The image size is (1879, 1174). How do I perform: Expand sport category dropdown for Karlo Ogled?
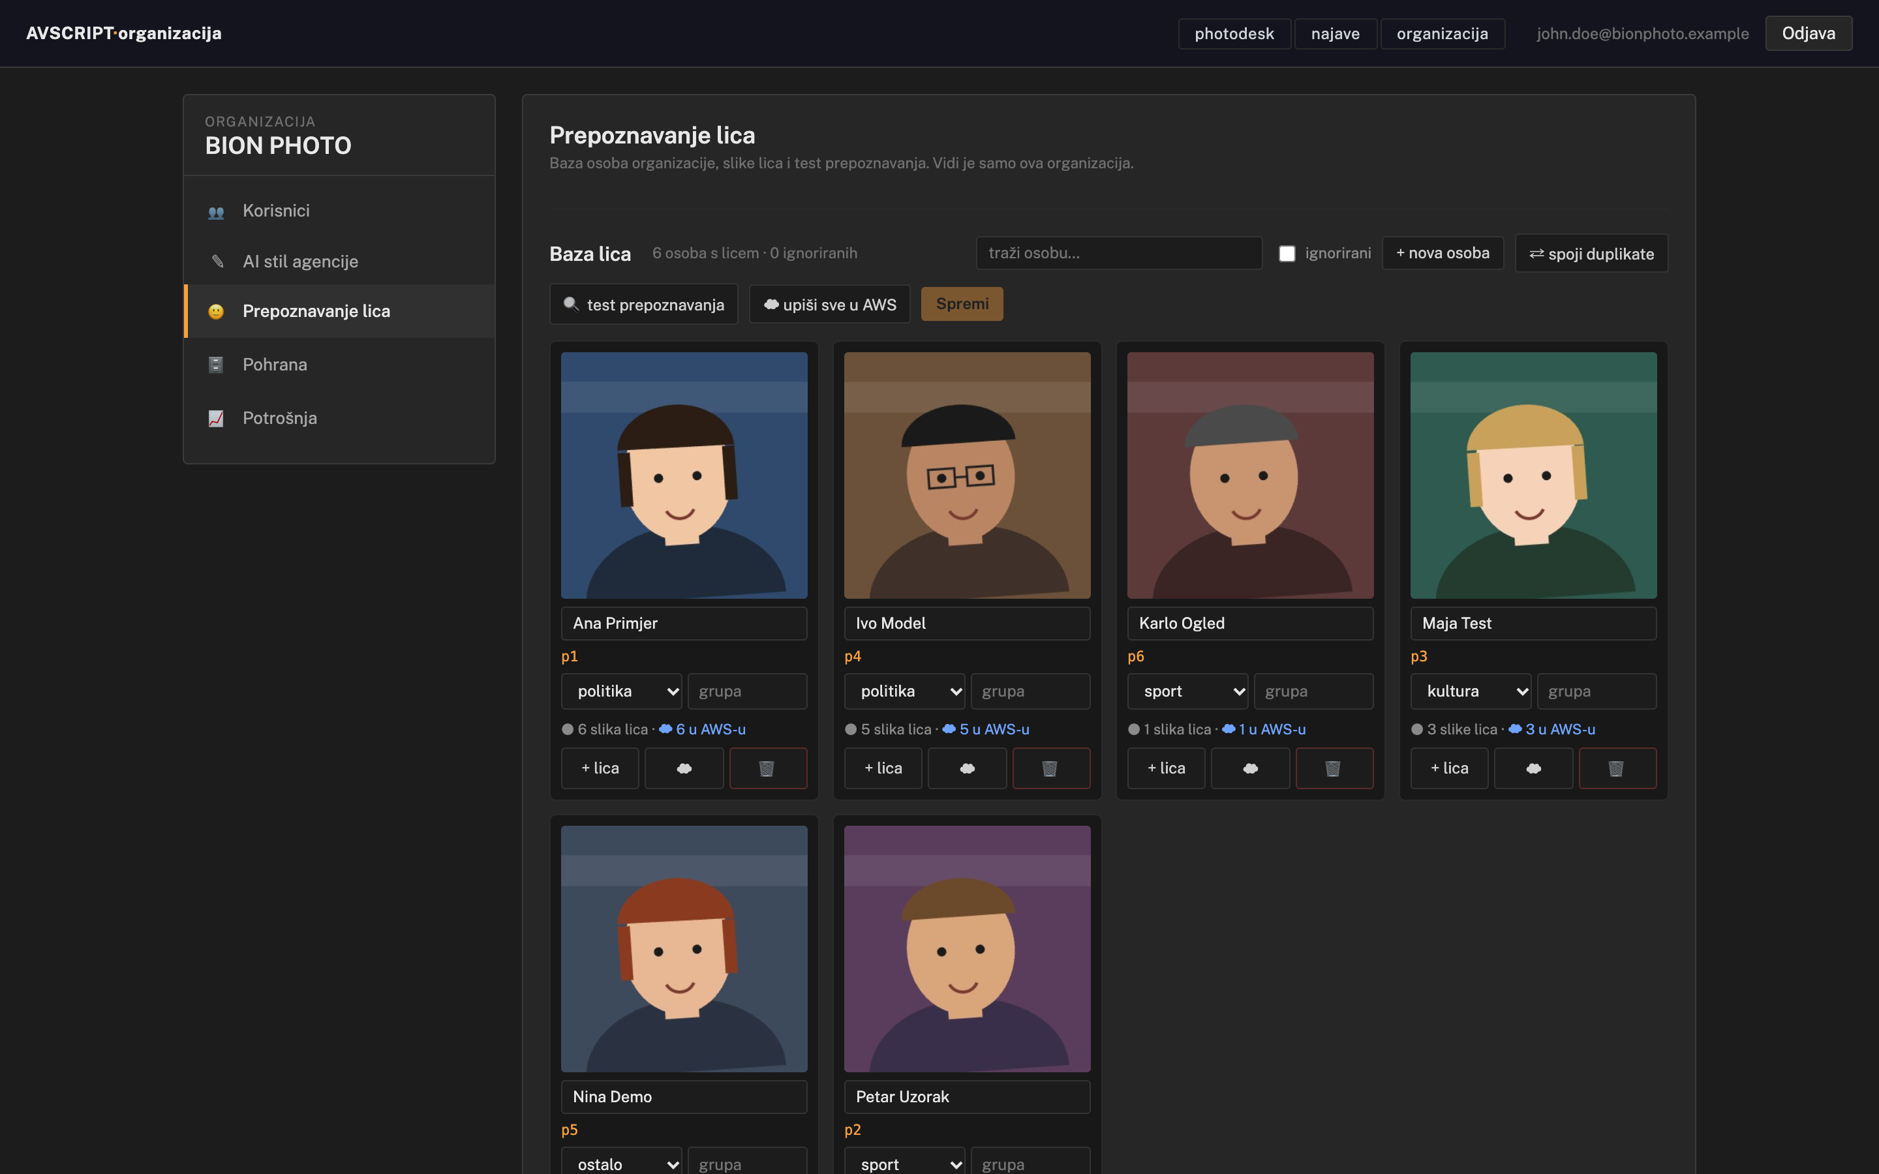pos(1187,691)
